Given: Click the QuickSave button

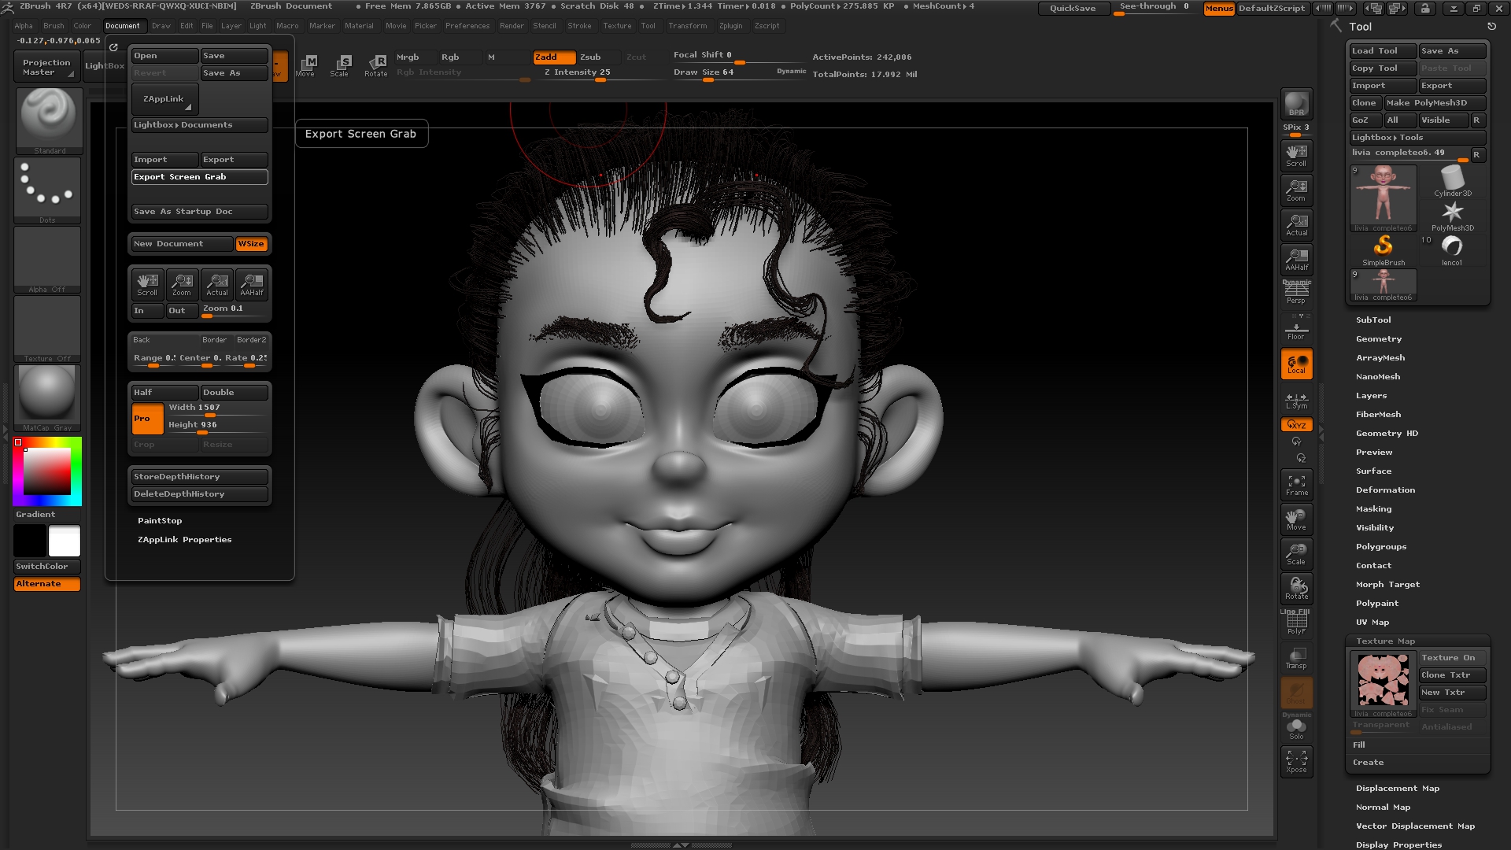Looking at the screenshot, I should click(x=1072, y=9).
